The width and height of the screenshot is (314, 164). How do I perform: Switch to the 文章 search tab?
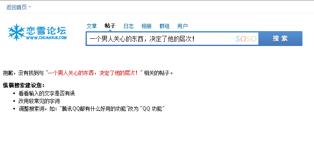(x=92, y=26)
